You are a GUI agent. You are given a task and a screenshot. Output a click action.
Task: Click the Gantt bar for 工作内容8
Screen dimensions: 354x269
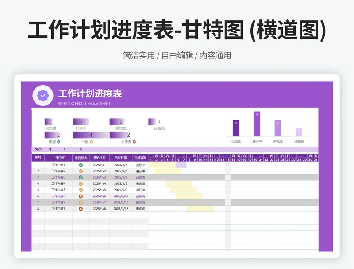[200, 209]
